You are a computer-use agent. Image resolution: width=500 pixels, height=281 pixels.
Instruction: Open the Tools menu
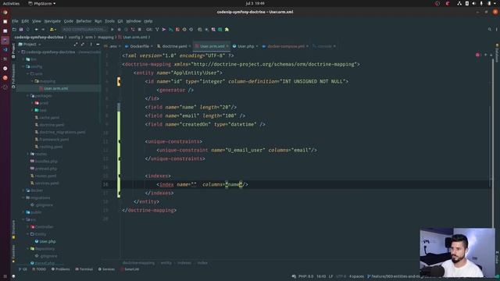pyautogui.click(x=109, y=21)
